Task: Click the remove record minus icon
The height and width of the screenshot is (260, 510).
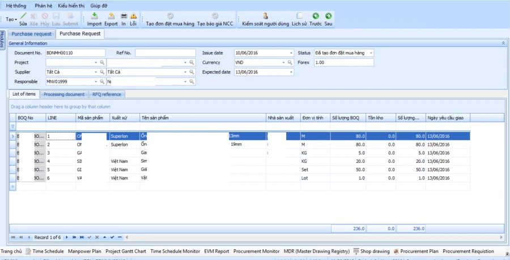Action: (x=120, y=237)
